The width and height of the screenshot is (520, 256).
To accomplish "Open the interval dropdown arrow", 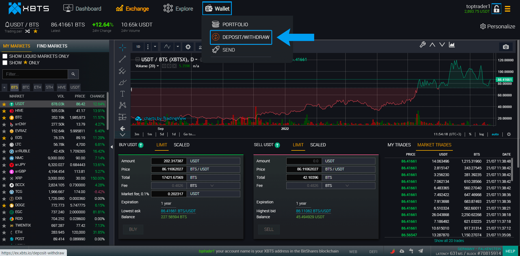I will [x=155, y=47].
